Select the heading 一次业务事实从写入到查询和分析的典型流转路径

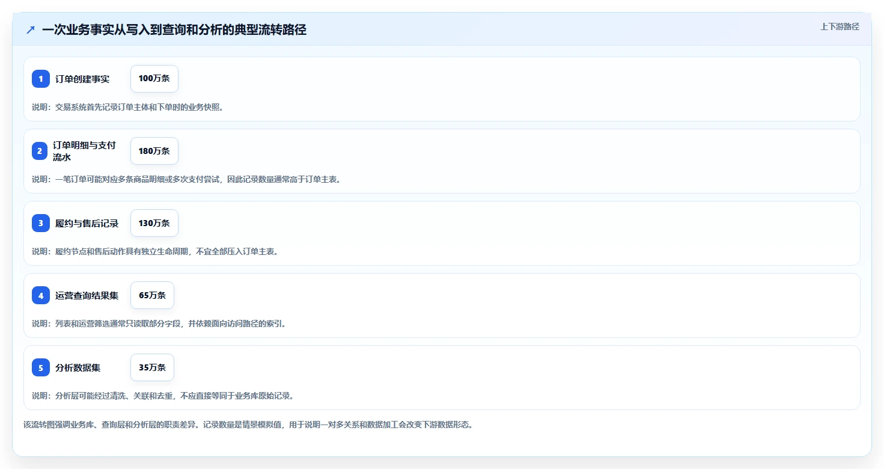click(174, 29)
